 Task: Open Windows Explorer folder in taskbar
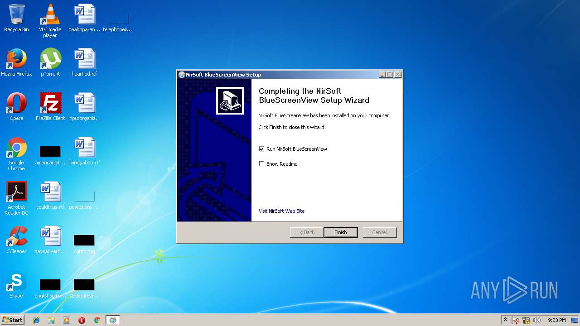coord(51,320)
